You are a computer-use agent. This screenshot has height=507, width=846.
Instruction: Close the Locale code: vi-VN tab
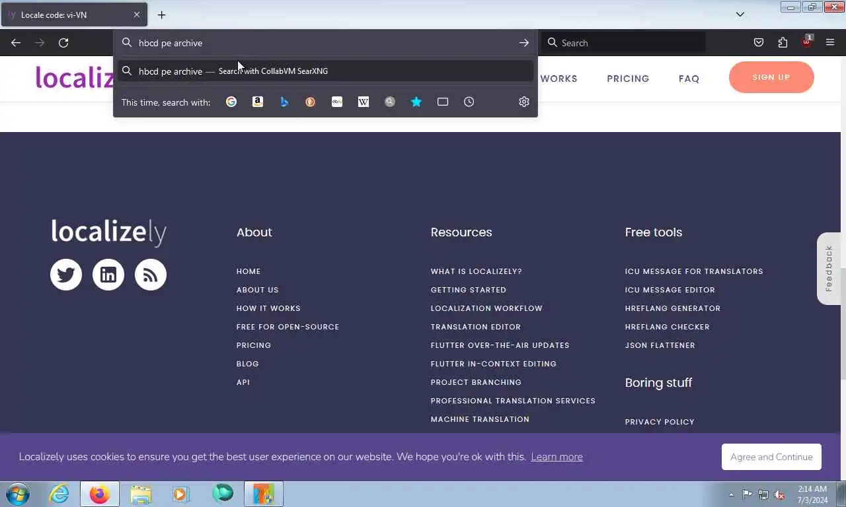point(137,15)
